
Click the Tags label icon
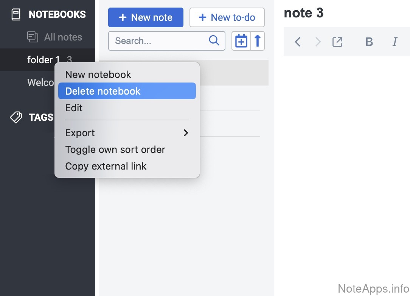(16, 117)
